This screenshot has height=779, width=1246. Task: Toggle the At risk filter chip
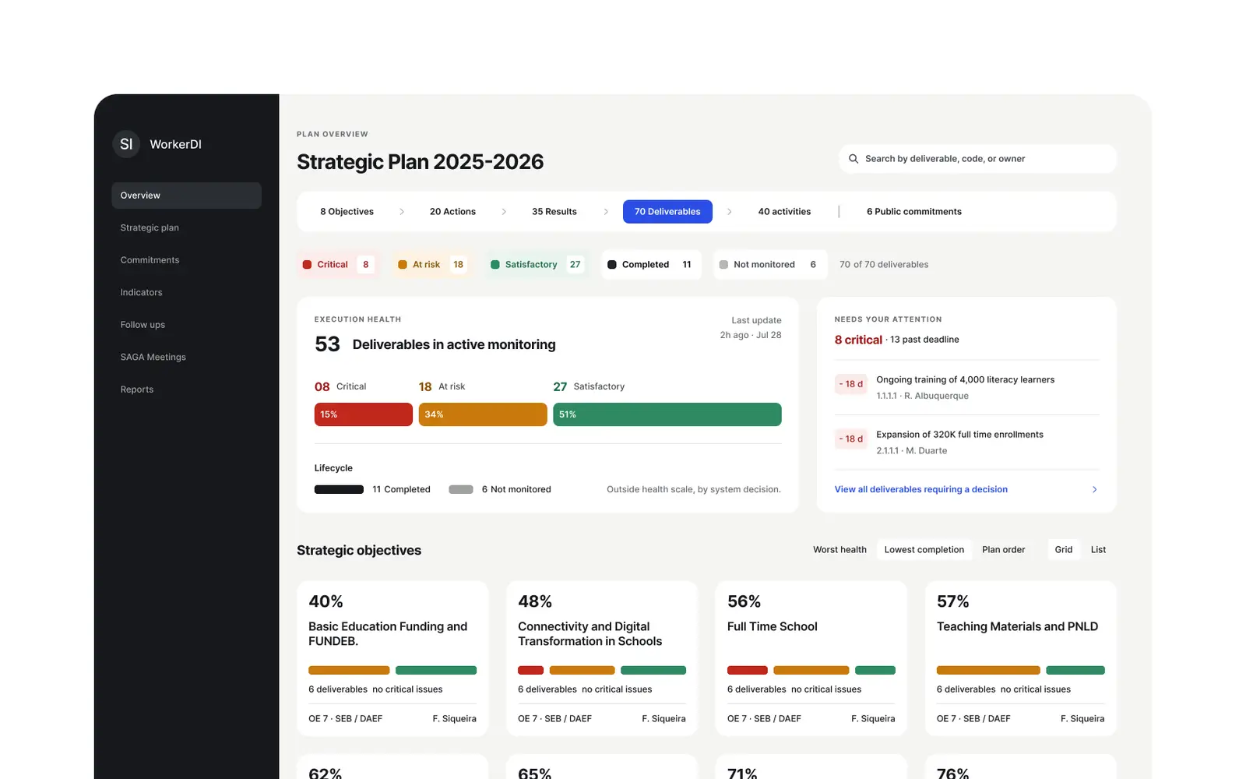point(431,265)
